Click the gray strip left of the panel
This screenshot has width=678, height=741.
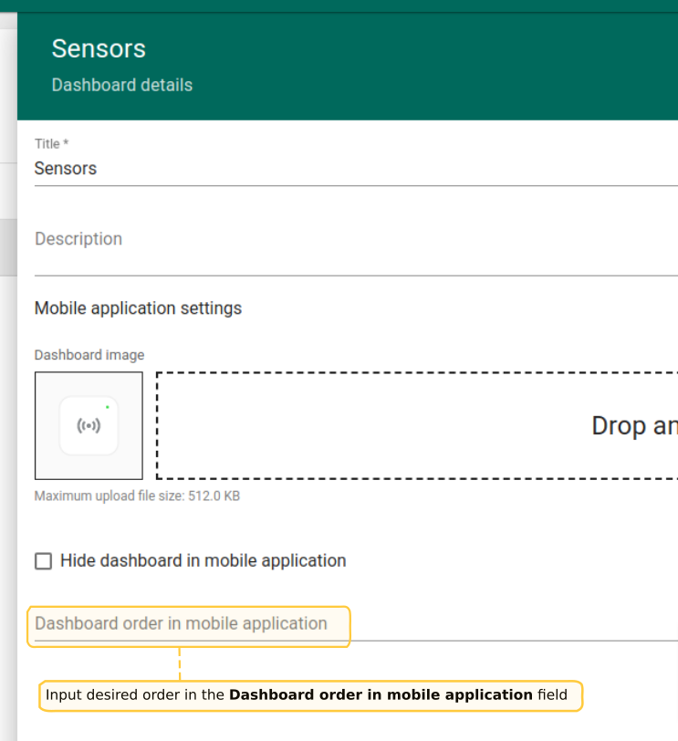click(x=8, y=246)
